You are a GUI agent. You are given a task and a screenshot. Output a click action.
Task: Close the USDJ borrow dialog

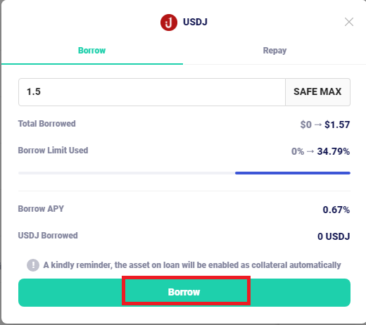click(x=349, y=22)
